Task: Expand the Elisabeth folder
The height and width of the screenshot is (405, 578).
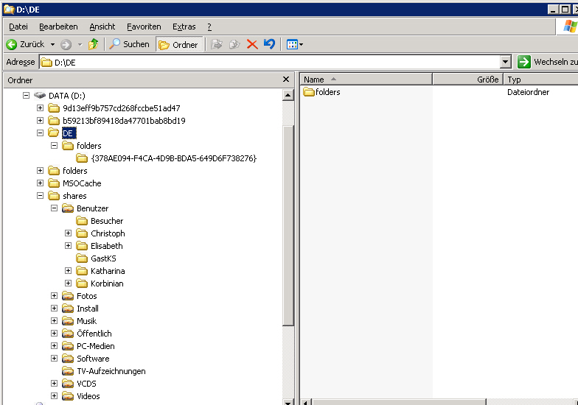Action: 68,246
